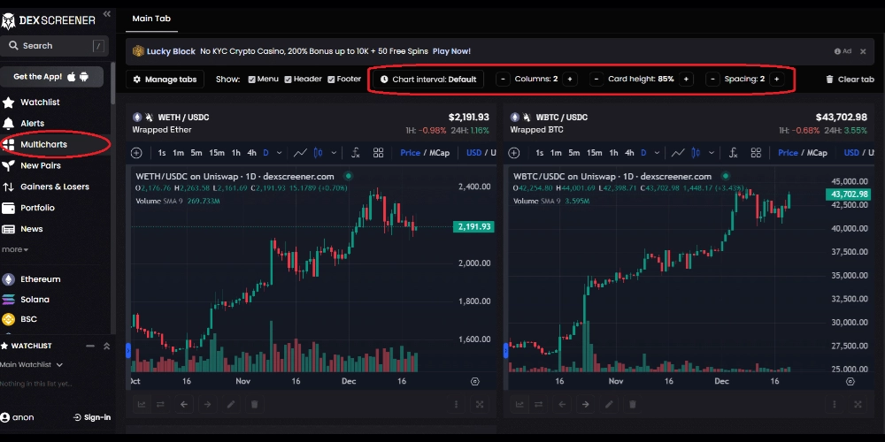This screenshot has width=885, height=442.
Task: Open Gainers & Losers page
Action: (46, 187)
